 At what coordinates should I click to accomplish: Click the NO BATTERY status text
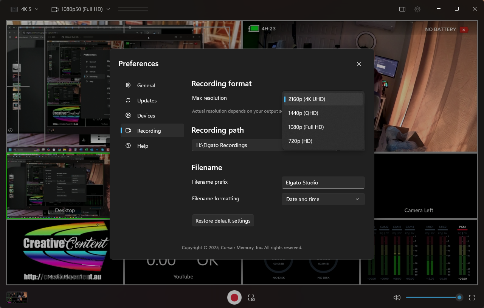[441, 29]
